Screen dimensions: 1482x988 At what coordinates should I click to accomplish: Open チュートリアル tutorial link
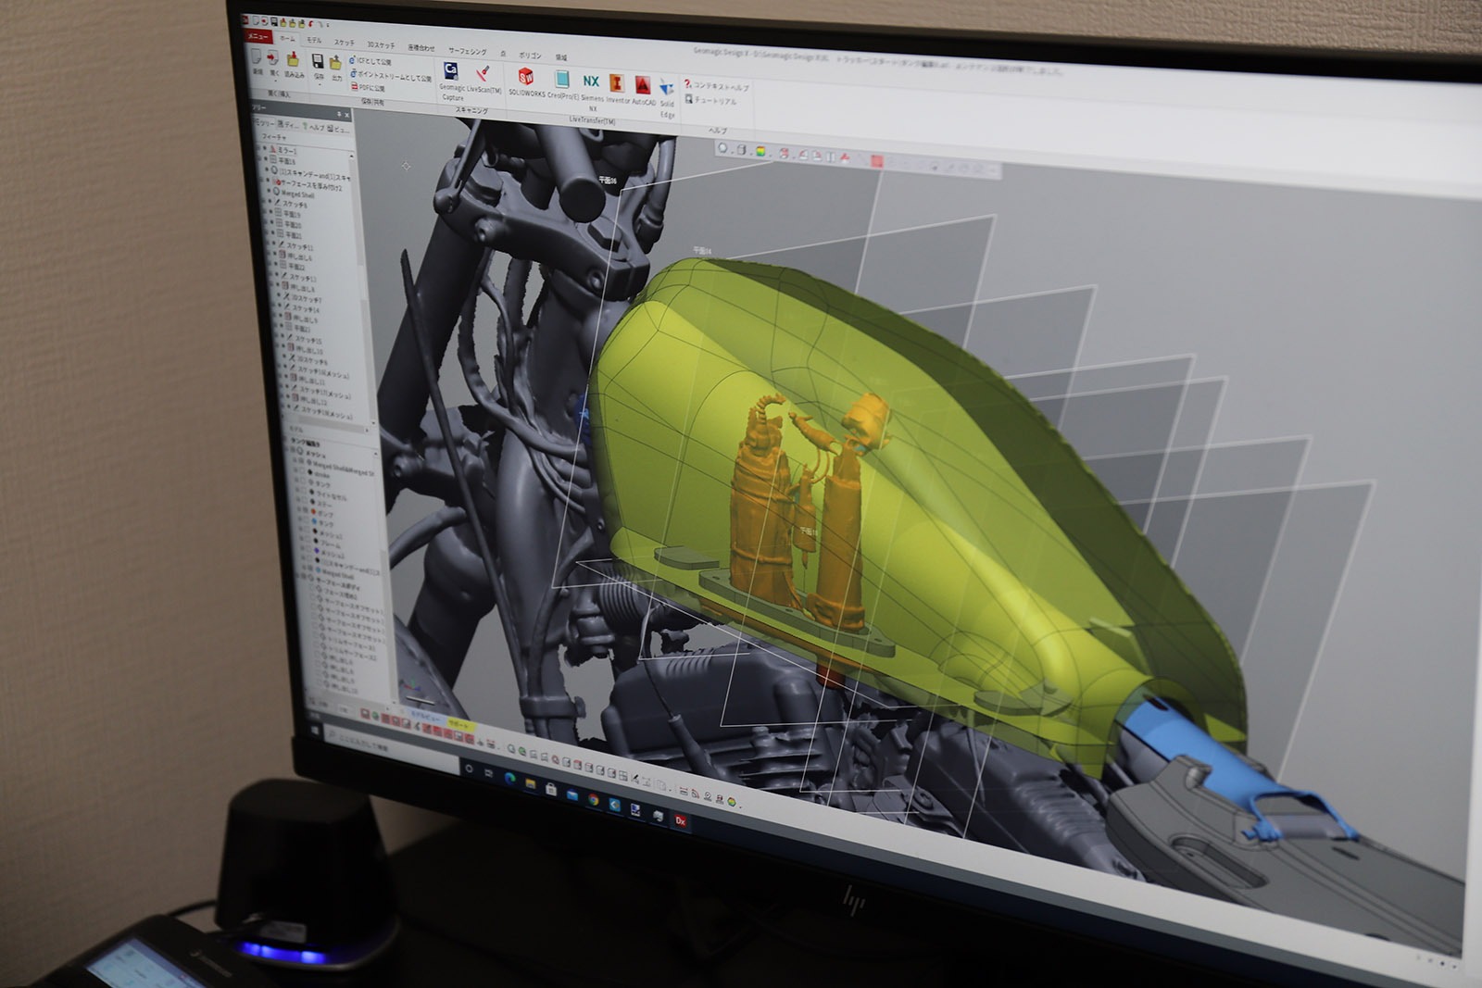coord(711,100)
